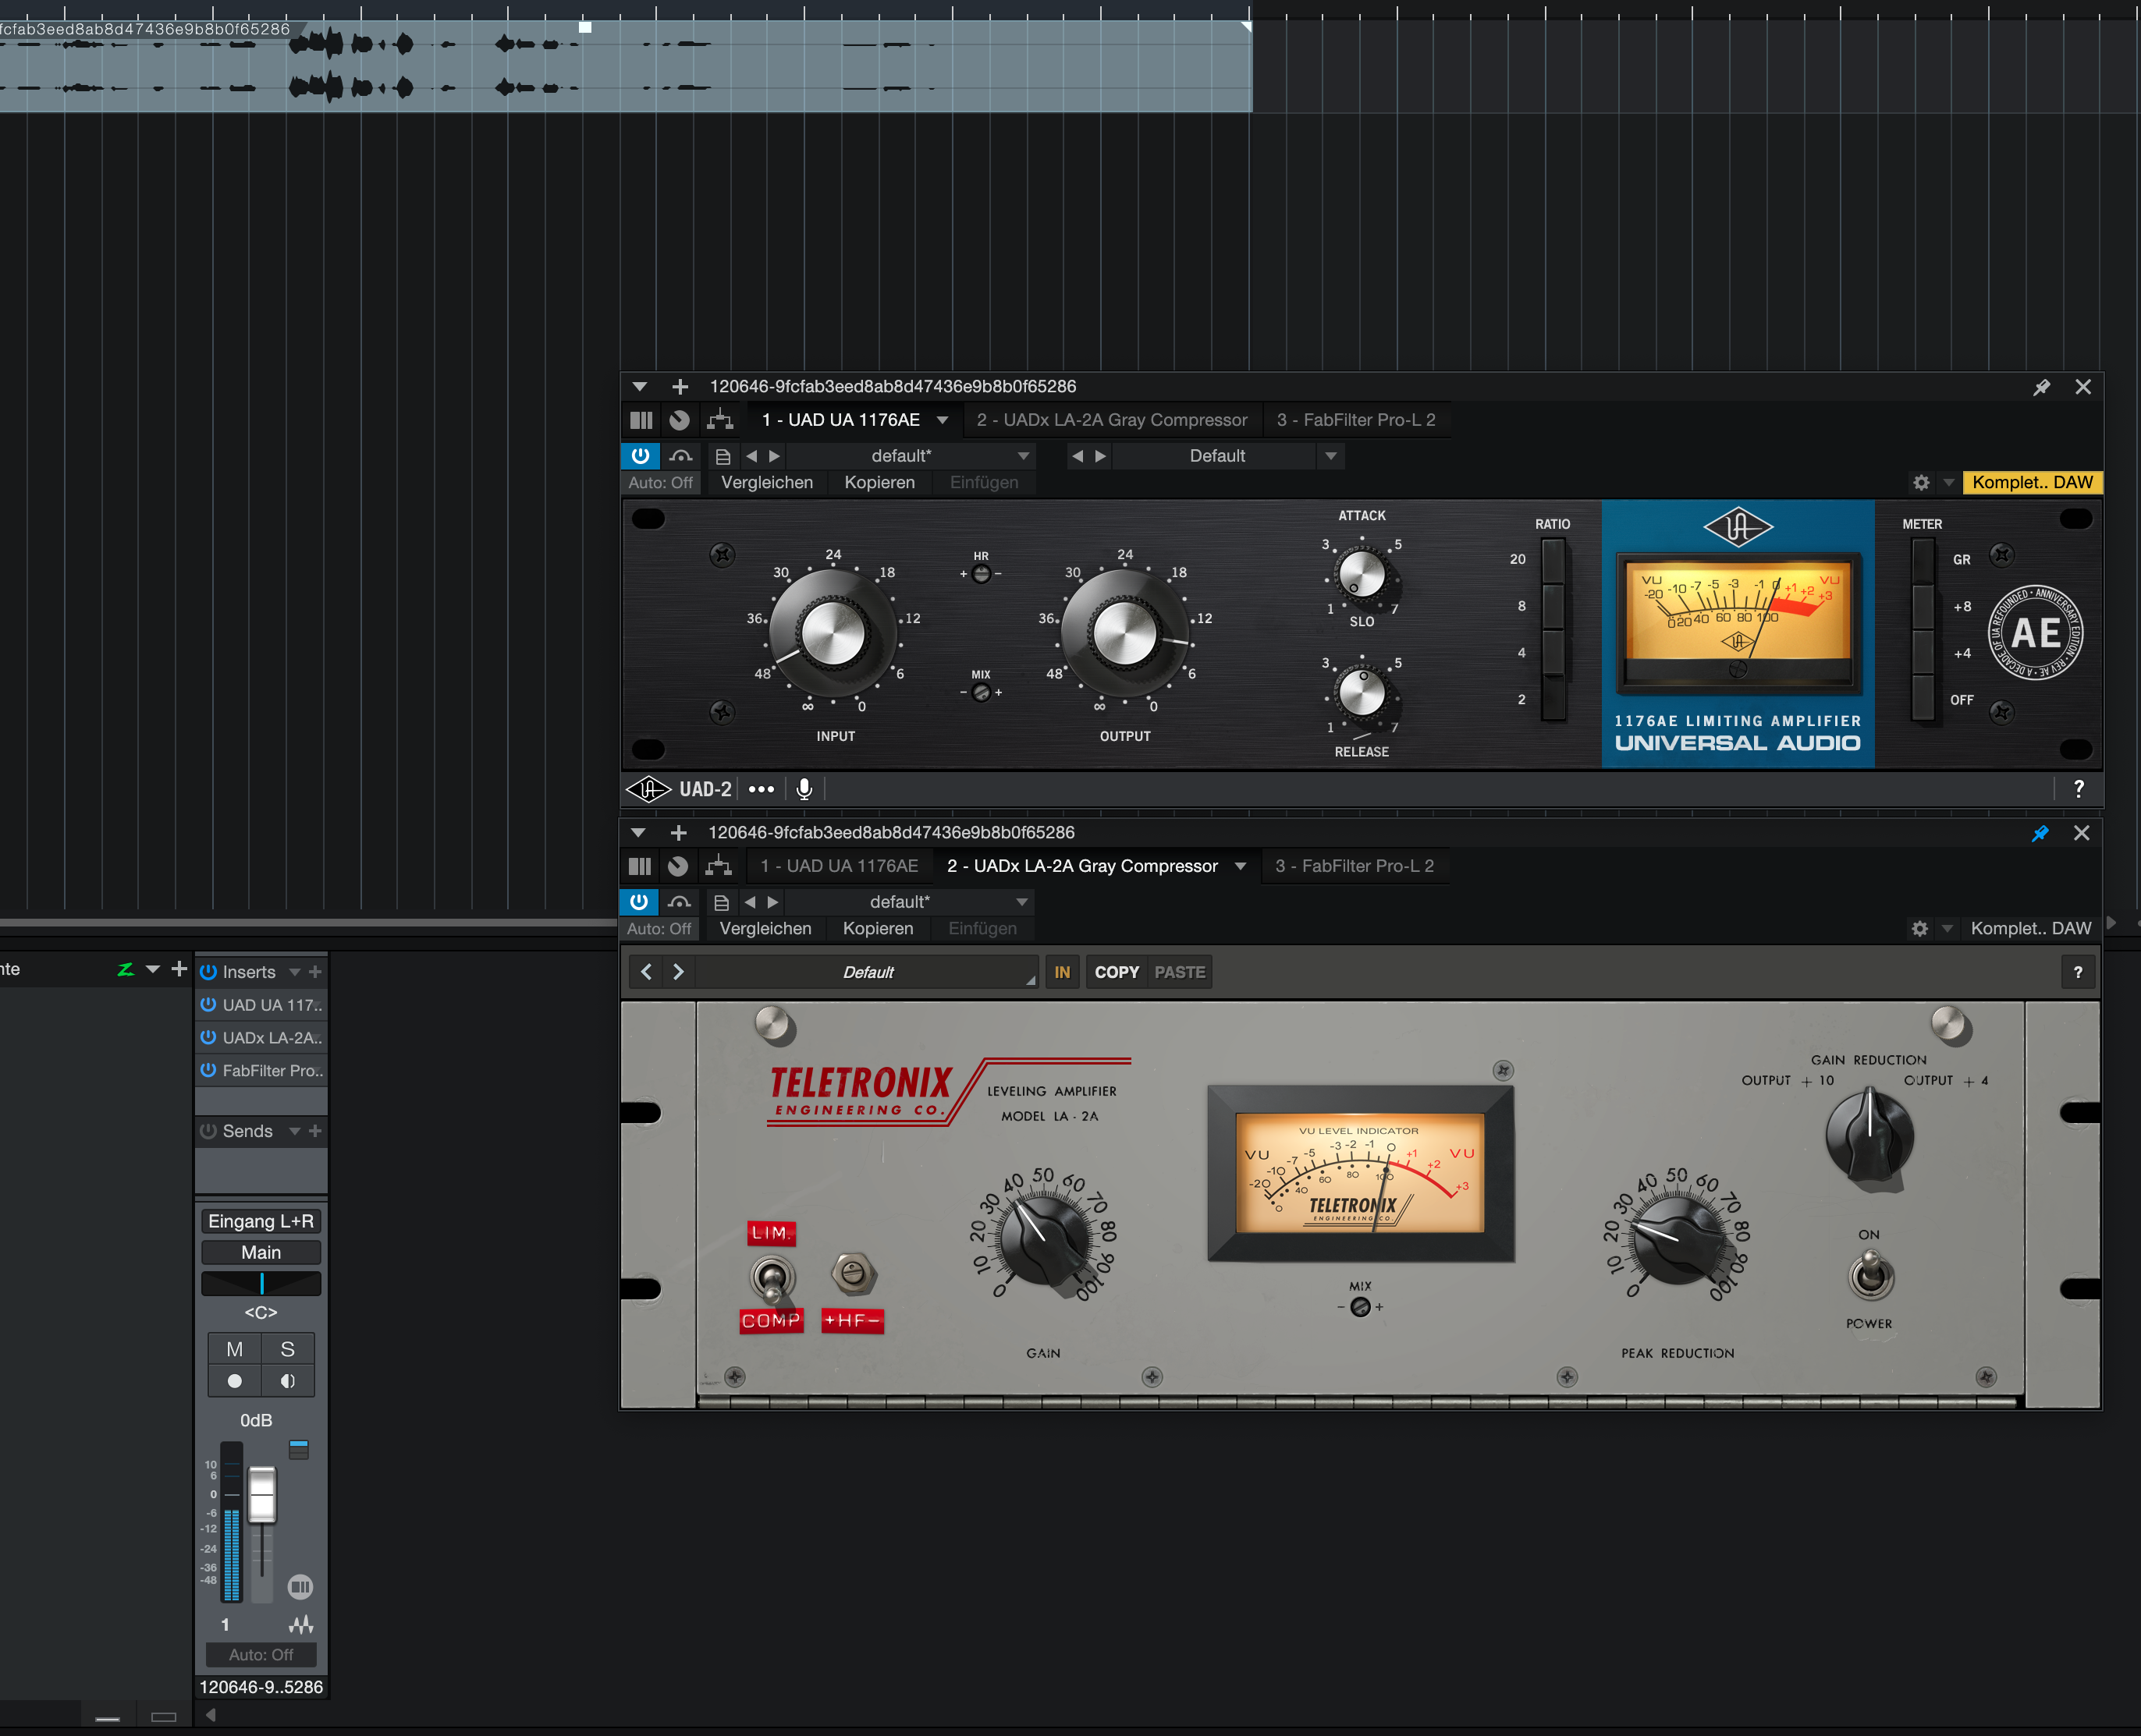Screen dimensions: 2141x1736
Task: Open the Eingang L+R input selector
Action: point(261,1221)
